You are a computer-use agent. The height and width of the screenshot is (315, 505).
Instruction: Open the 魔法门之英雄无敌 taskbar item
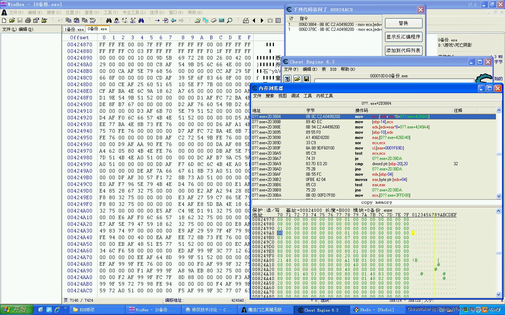[265, 310]
